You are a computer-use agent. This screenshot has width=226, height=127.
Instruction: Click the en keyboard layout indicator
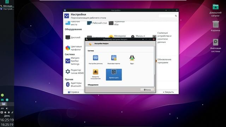[x=2, y=108]
